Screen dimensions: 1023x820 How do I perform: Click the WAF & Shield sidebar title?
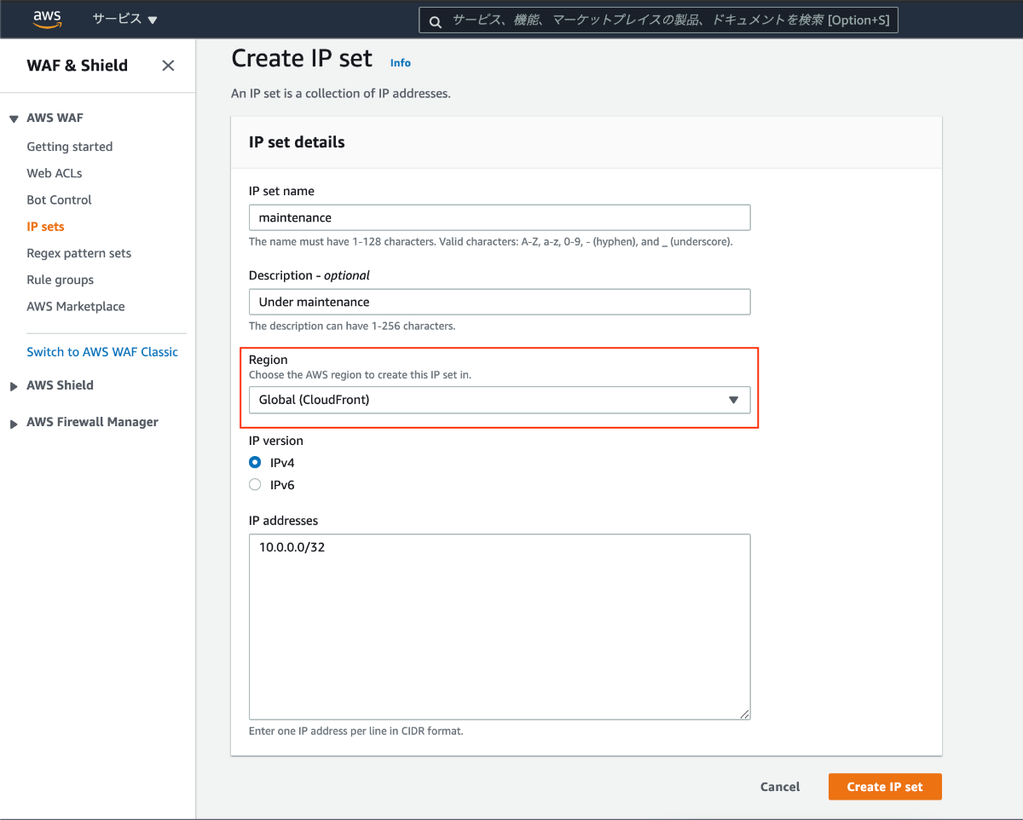pos(78,66)
